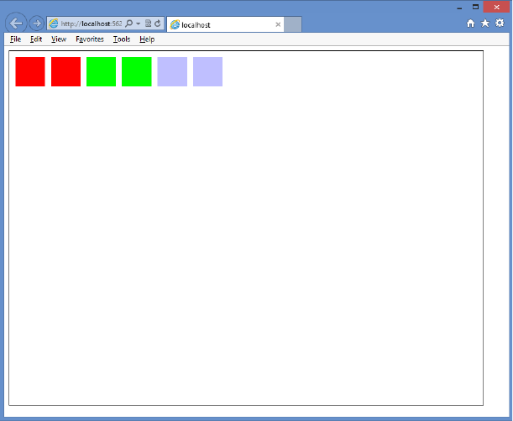Go back using the Back arrow button
Screen dimensions: 513x421
pyautogui.click(x=16, y=23)
